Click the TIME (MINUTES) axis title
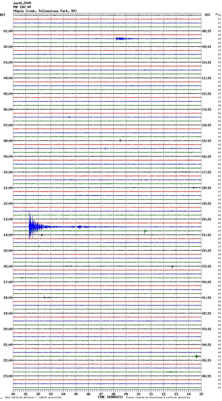 point(110,397)
